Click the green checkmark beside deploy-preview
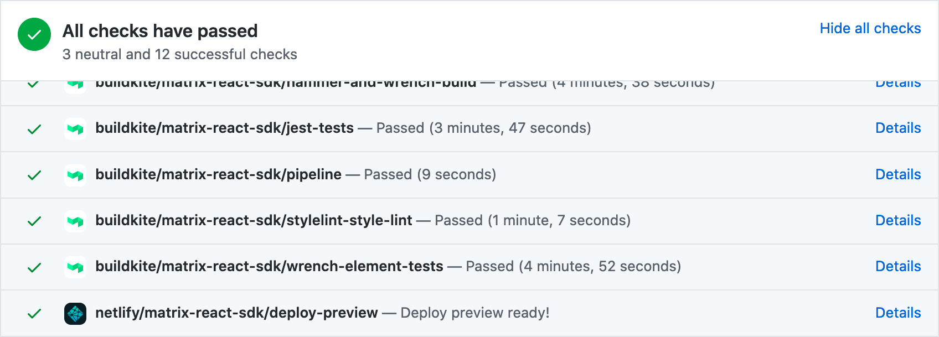The image size is (939, 337). [x=33, y=313]
